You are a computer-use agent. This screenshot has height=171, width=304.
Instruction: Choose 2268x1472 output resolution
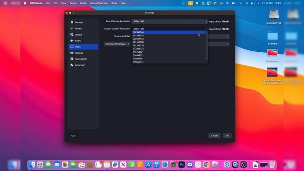coord(169,39)
